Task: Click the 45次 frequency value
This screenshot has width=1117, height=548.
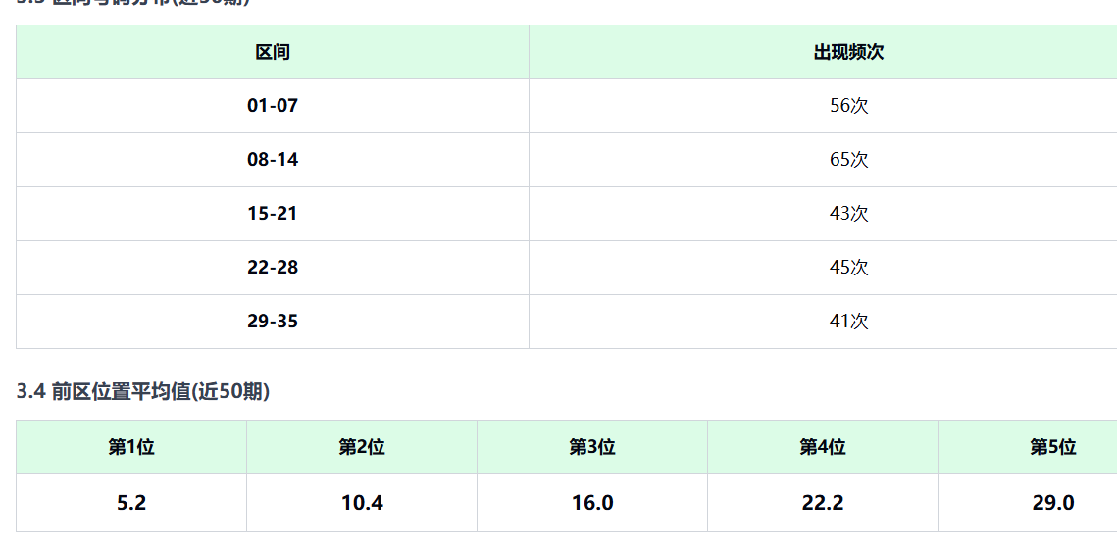Action: pos(848,268)
